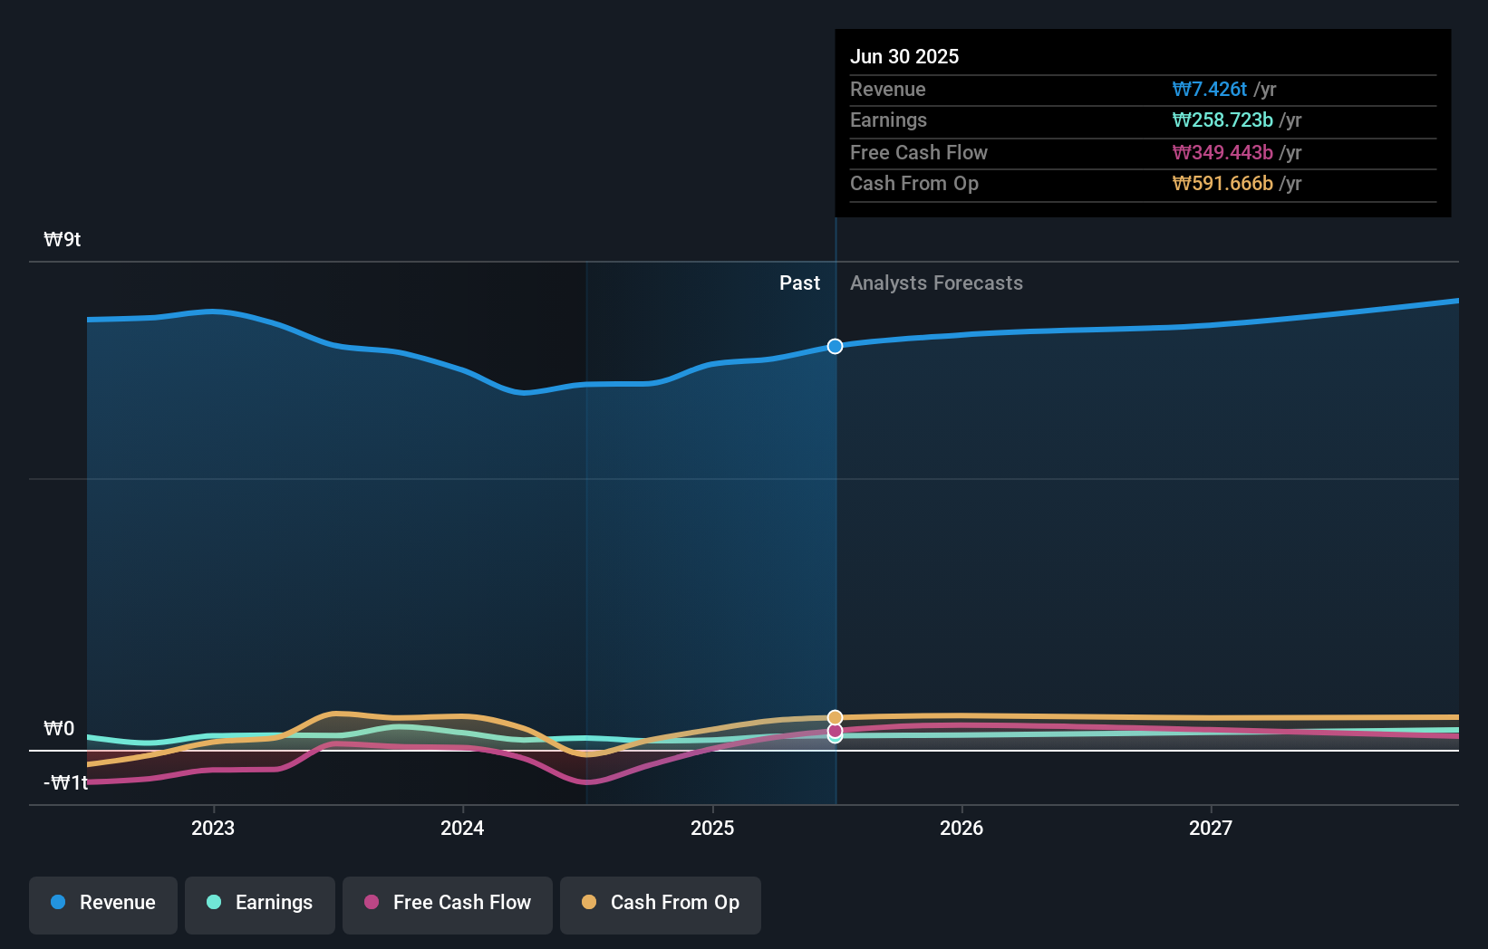Select the 2027 label on the x-axis
The height and width of the screenshot is (949, 1488).
tap(1212, 828)
